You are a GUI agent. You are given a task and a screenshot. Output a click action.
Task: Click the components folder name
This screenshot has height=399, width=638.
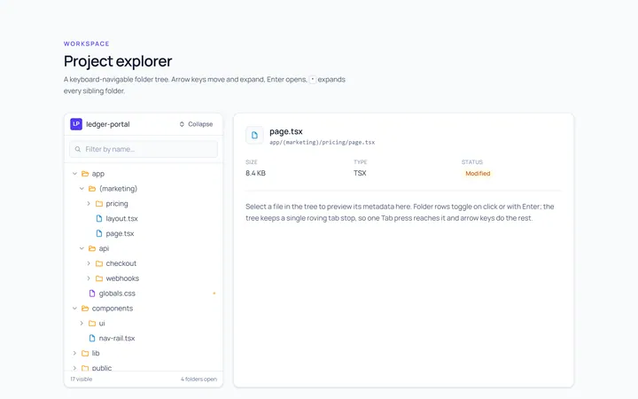(113, 309)
